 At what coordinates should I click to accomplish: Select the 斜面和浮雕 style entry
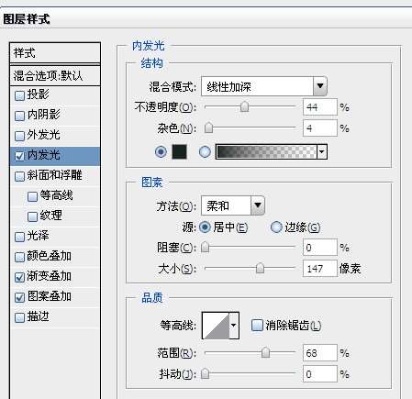55,176
